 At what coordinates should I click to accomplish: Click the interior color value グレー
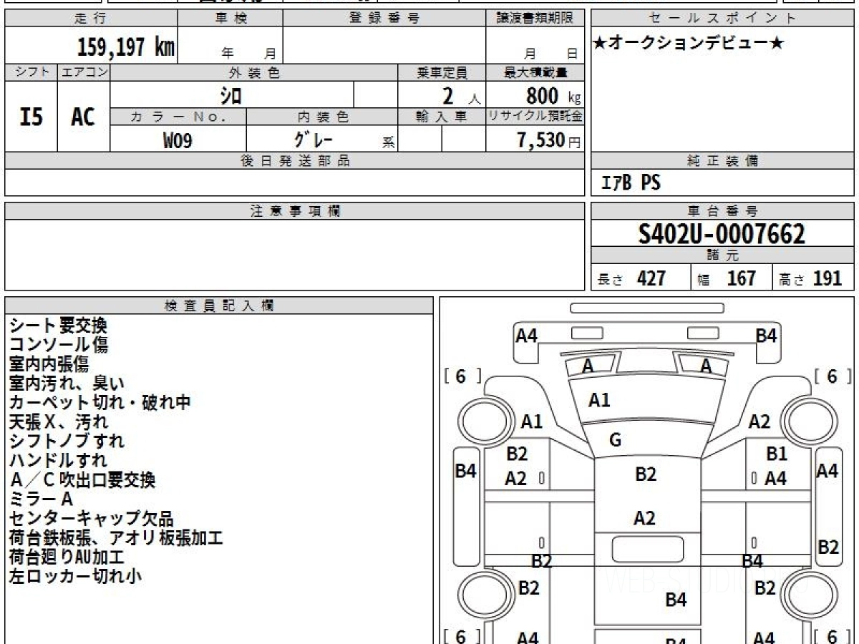click(x=313, y=140)
